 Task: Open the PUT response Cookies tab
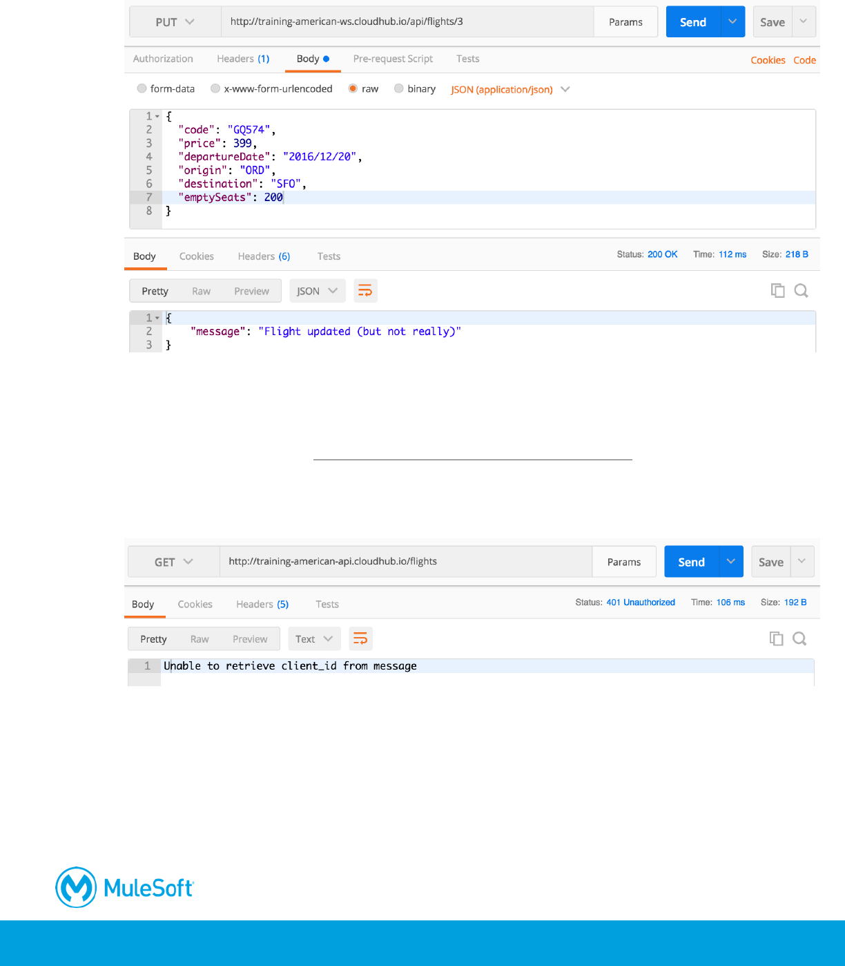pyautogui.click(x=197, y=256)
